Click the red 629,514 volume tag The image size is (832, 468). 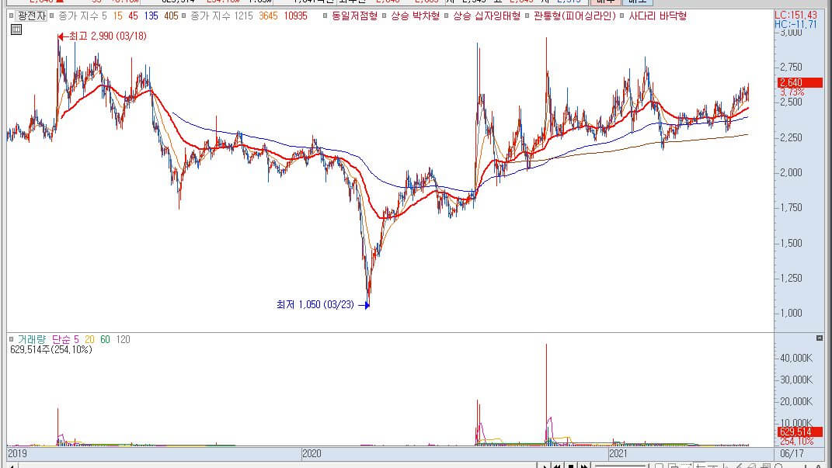799,432
